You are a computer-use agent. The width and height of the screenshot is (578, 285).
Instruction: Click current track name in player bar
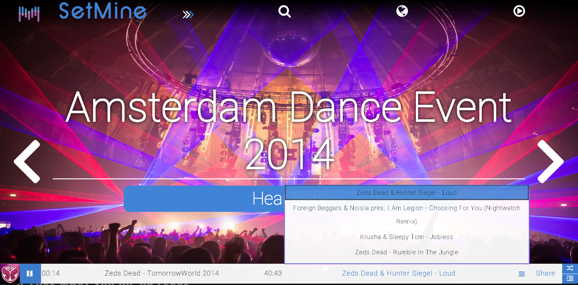398,273
